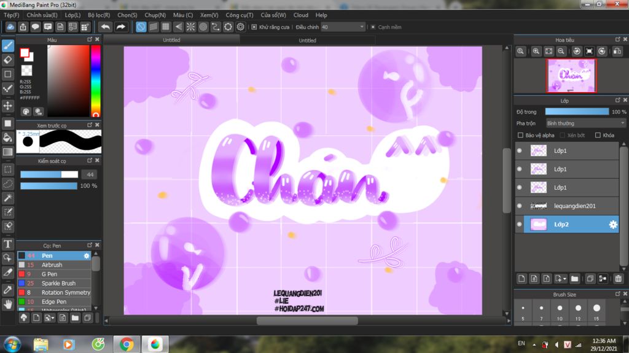This screenshot has width=629, height=353.
Task: Open the Pha trộn blend mode dropdown
Action: click(585, 123)
